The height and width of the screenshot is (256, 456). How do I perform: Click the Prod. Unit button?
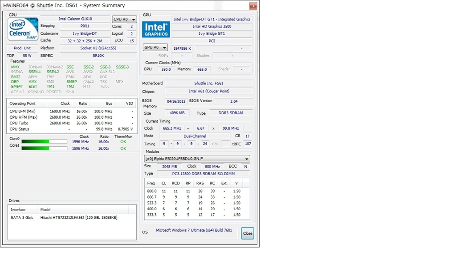click(x=22, y=48)
